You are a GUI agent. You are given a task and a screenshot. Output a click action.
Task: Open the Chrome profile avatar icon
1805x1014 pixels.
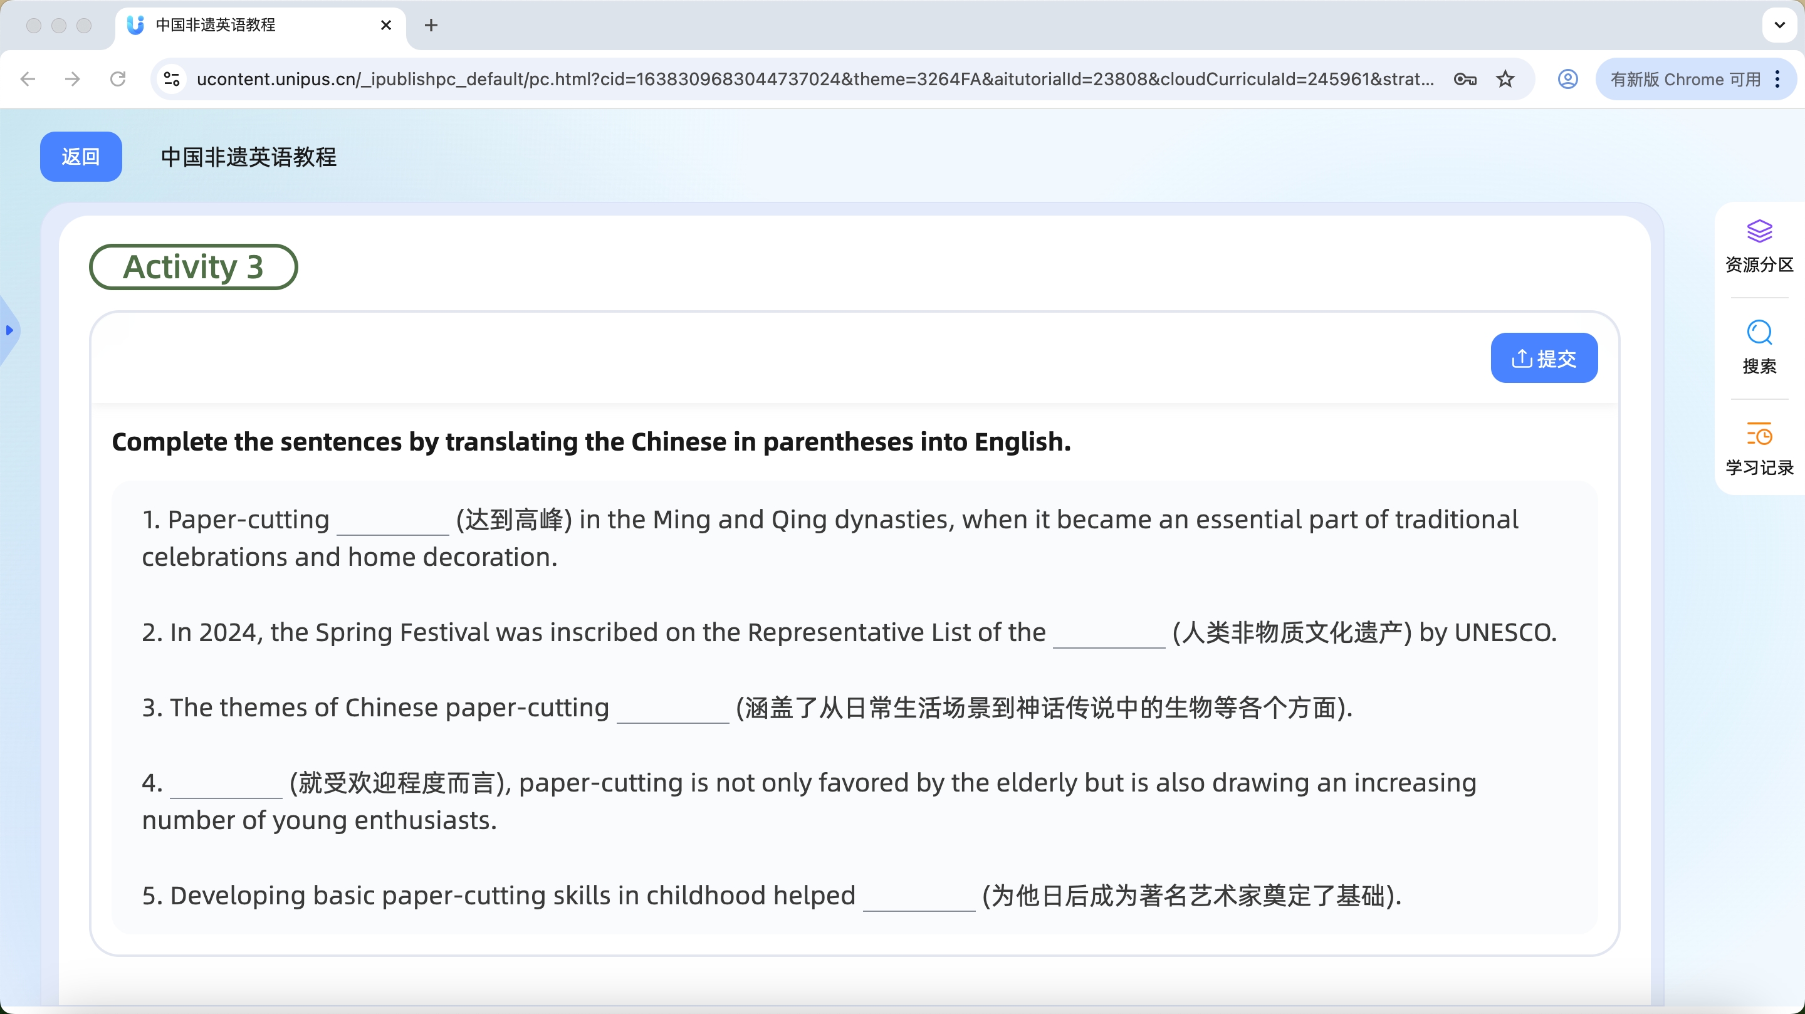pyautogui.click(x=1567, y=79)
